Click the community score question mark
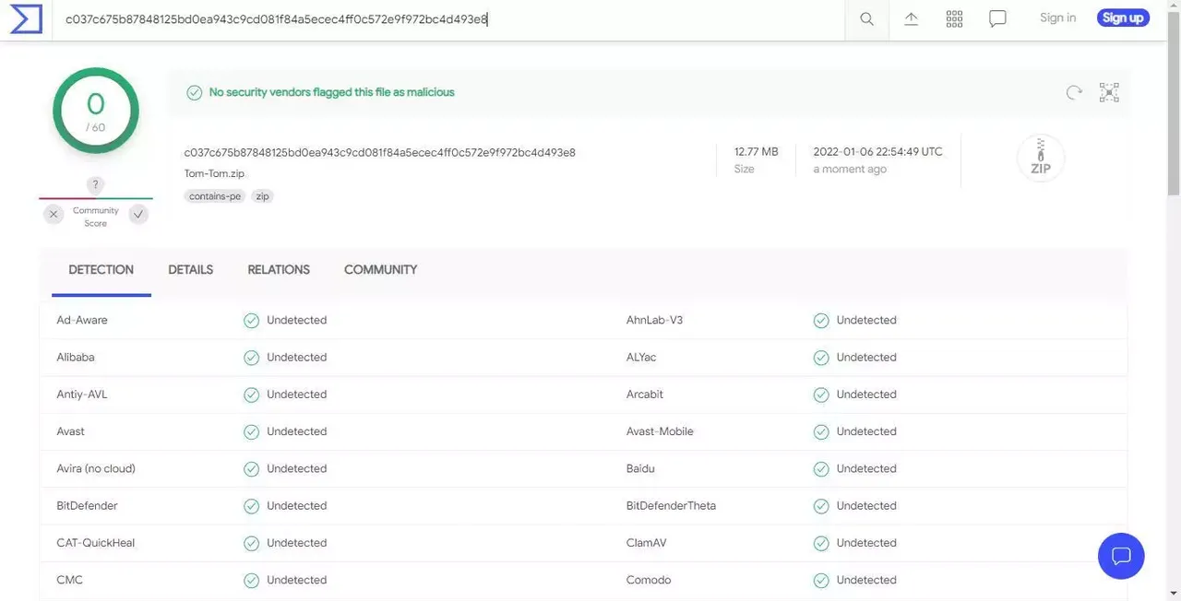1181x601 pixels. point(96,185)
